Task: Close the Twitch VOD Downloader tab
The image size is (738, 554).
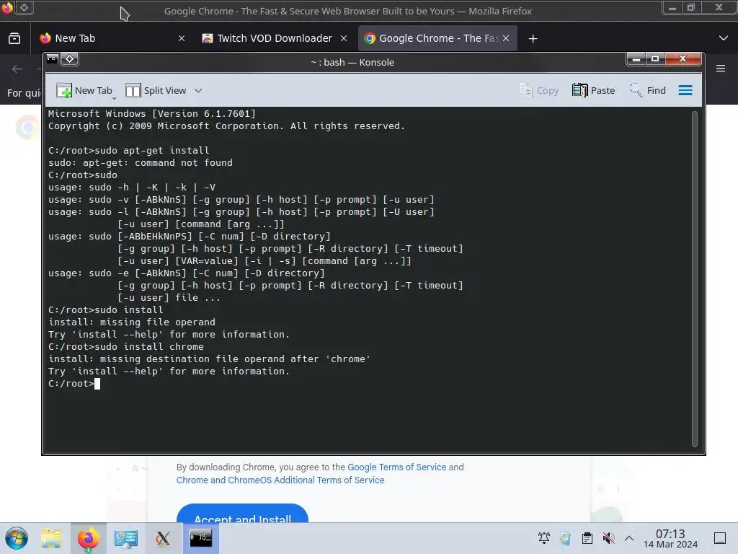Action: [344, 38]
